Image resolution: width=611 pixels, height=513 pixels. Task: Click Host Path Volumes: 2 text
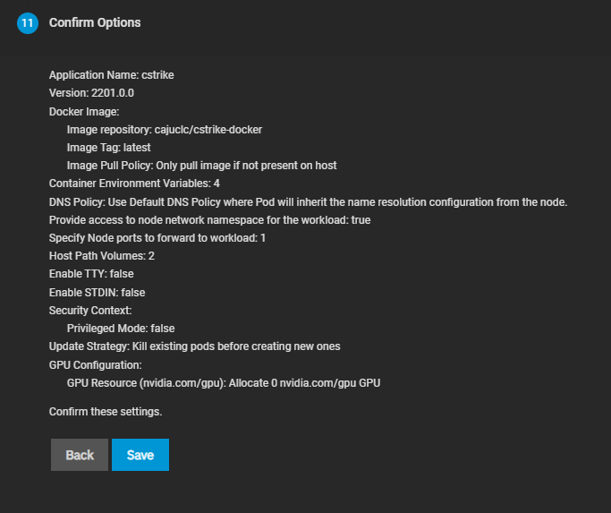(x=102, y=256)
